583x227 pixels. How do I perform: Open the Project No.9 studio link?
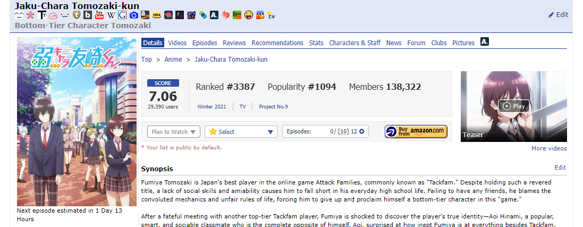click(x=273, y=107)
